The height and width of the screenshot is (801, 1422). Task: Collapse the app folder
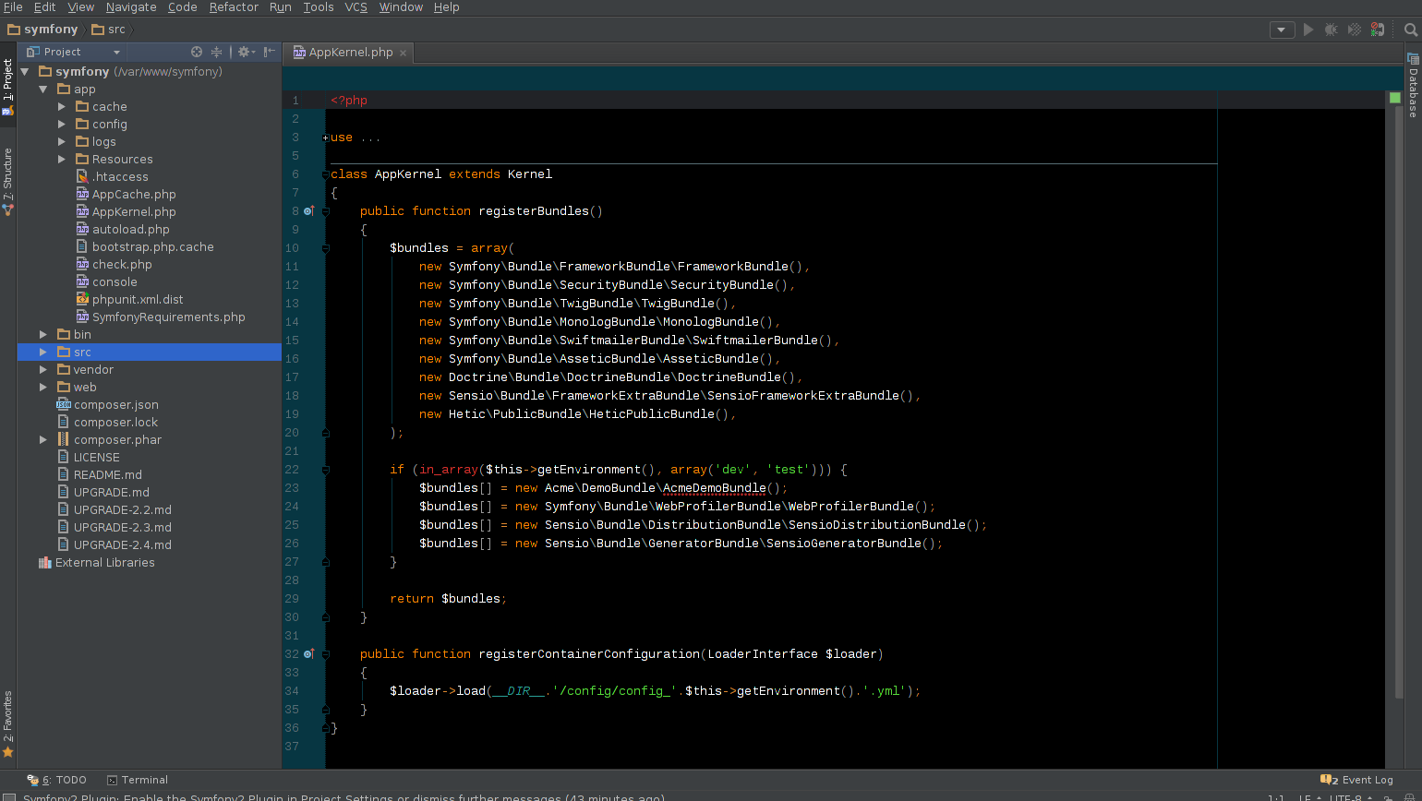click(x=43, y=89)
